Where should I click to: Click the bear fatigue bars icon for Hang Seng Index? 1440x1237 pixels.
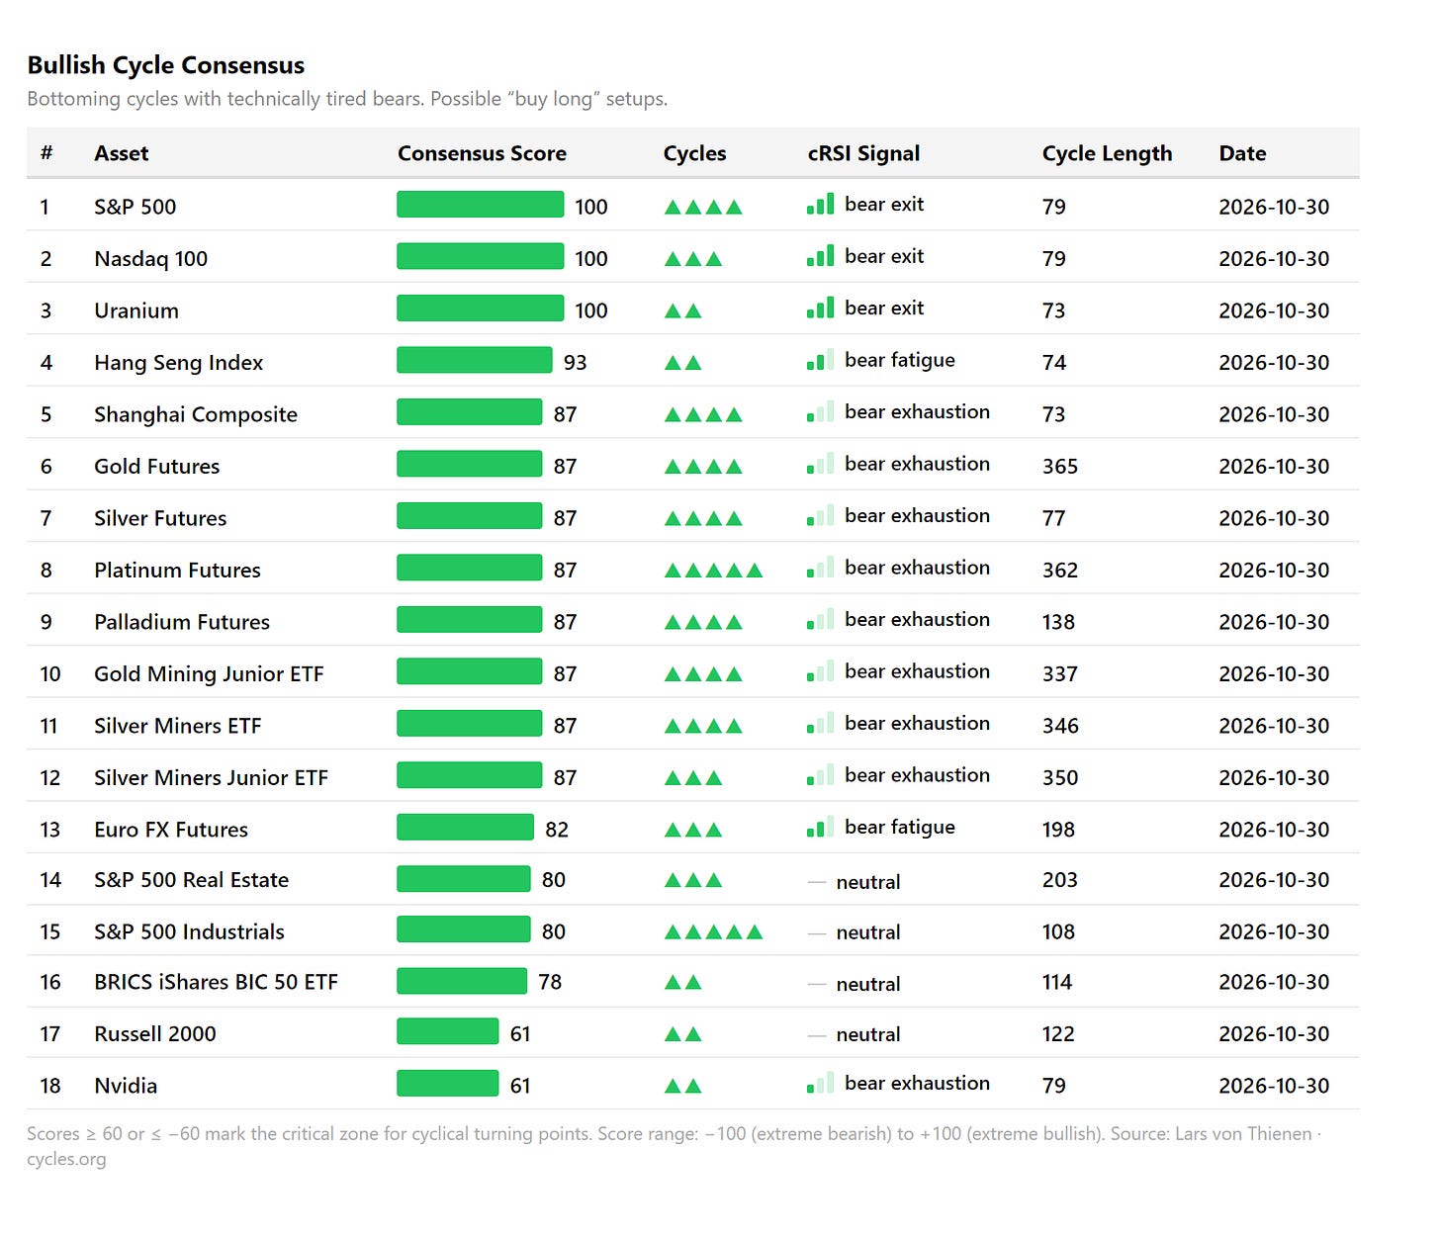[820, 360]
